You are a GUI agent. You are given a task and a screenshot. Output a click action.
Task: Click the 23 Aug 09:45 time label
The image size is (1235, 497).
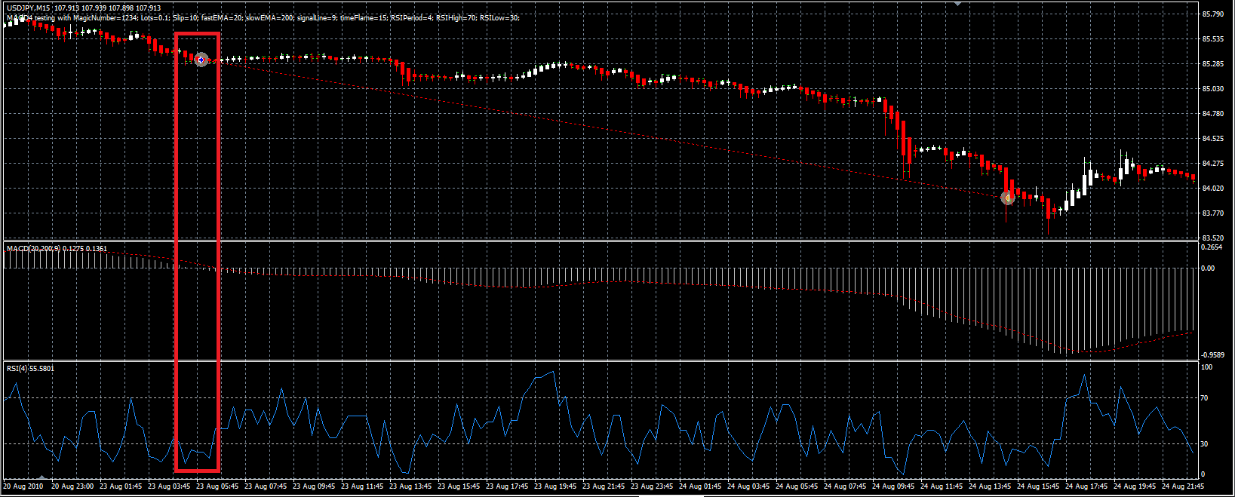[x=314, y=486]
